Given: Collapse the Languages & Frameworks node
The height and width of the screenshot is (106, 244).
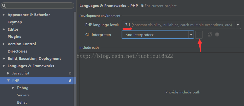Looking at the screenshot, I should click(4, 66).
